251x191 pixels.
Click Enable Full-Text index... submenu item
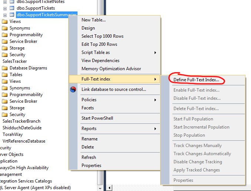pyautogui.click(x=196, y=90)
